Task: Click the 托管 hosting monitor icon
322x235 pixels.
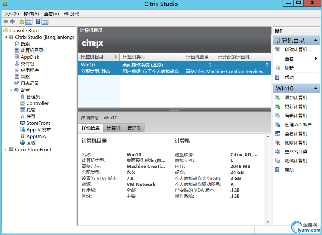Action: [x=23, y=110]
